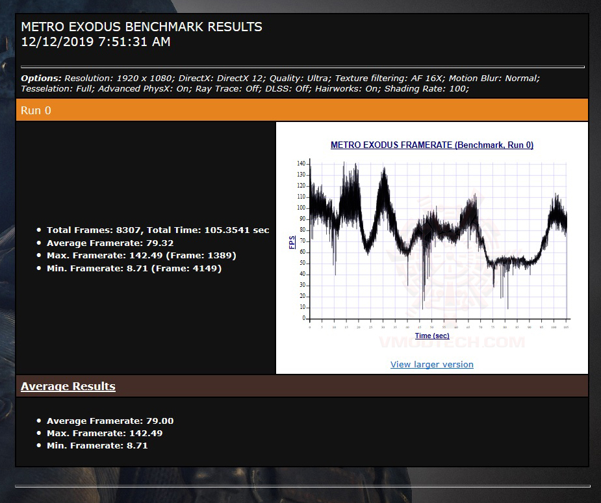601x503 pixels.
Task: Click Average Framerate: 79.00 under Average Results
Action: click(x=110, y=421)
